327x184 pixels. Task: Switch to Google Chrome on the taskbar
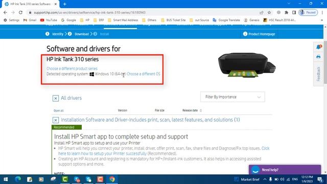(112, 179)
